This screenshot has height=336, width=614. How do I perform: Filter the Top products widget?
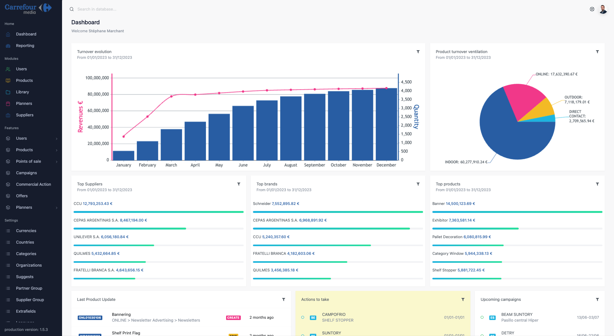pos(597,184)
